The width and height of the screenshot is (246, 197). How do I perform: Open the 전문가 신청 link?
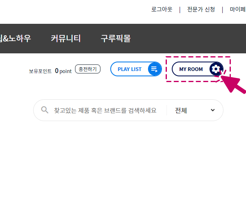tap(201, 9)
